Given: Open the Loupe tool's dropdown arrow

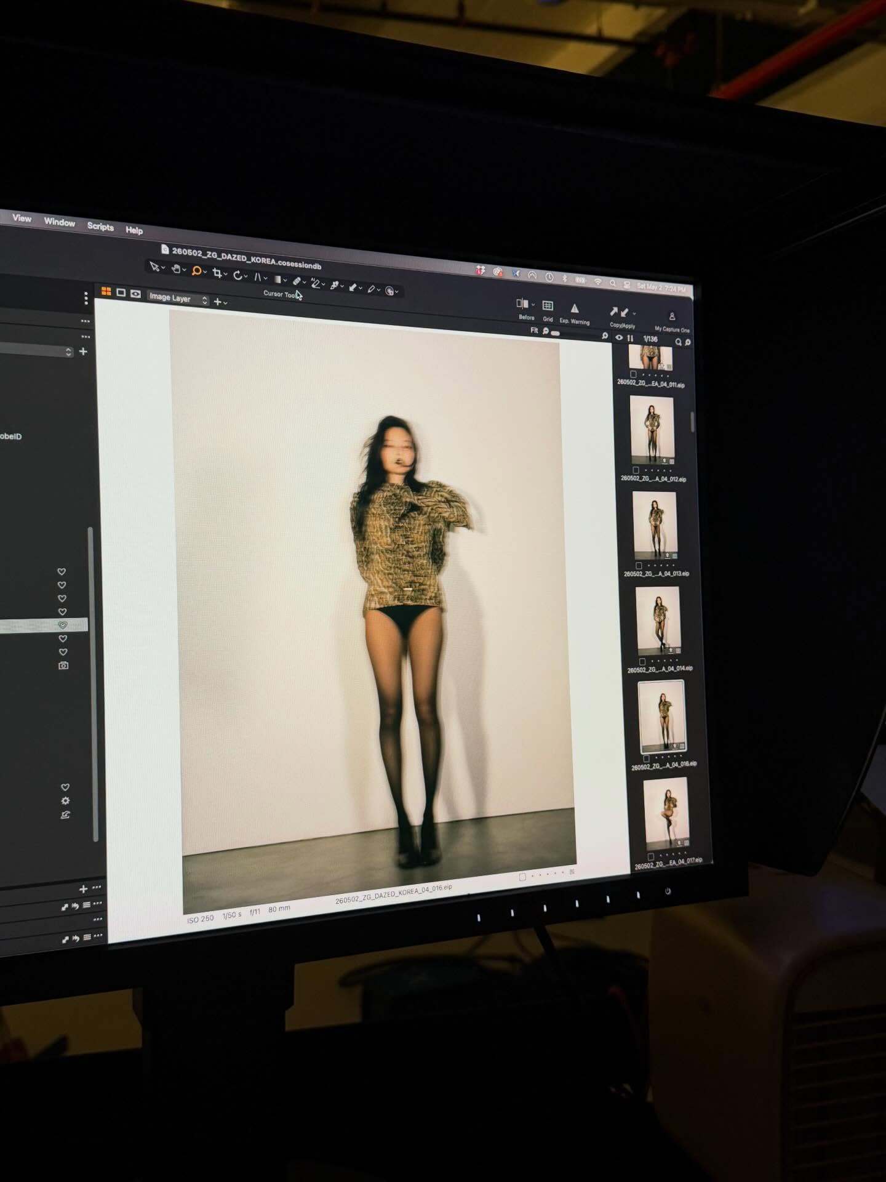Looking at the screenshot, I should [205, 272].
